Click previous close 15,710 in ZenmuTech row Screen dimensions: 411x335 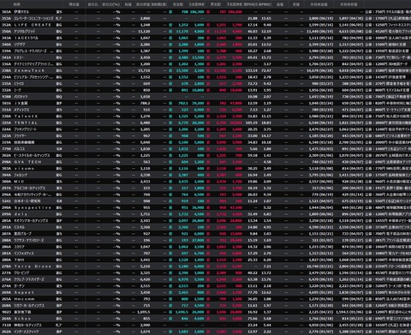144,70
